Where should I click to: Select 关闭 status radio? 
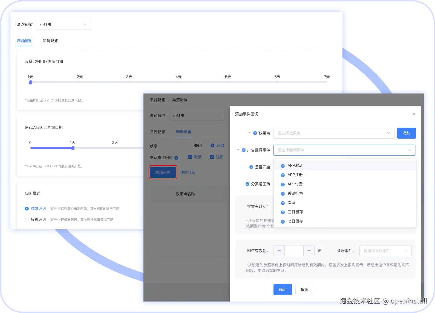[x=190, y=145]
